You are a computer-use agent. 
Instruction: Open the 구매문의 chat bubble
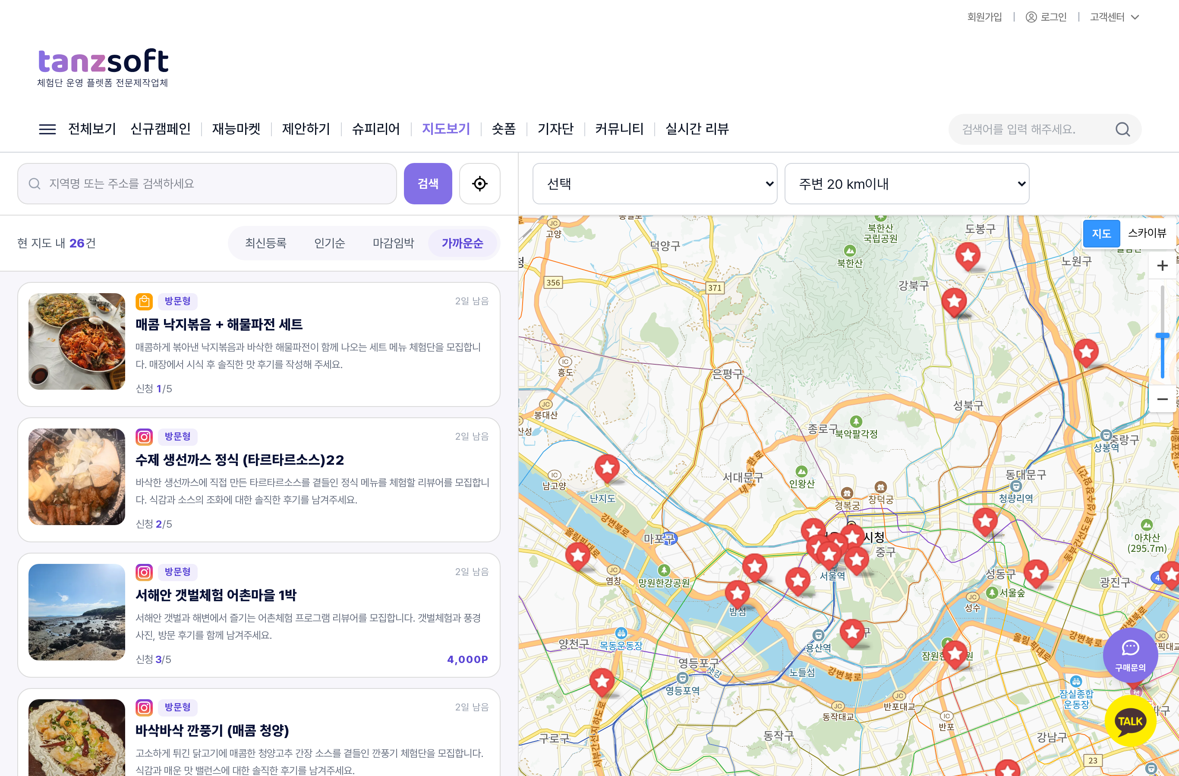pyautogui.click(x=1130, y=655)
